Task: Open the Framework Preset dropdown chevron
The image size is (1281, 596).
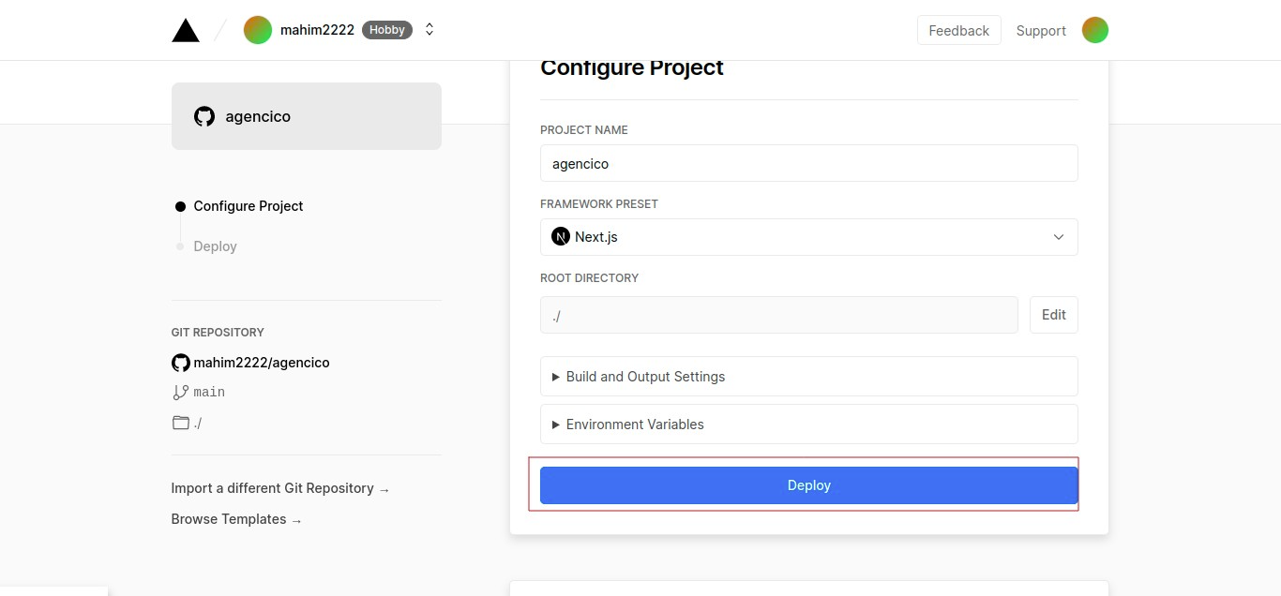Action: tap(1059, 237)
